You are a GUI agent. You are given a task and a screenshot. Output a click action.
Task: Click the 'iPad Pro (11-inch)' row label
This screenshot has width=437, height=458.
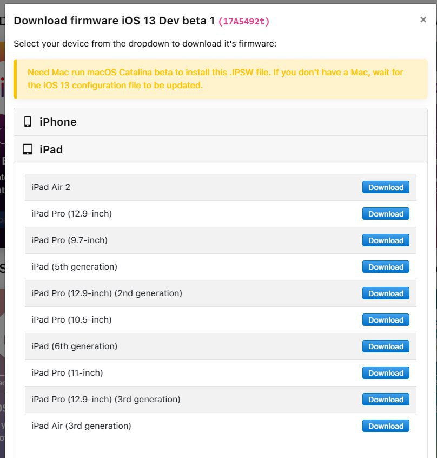(67, 372)
